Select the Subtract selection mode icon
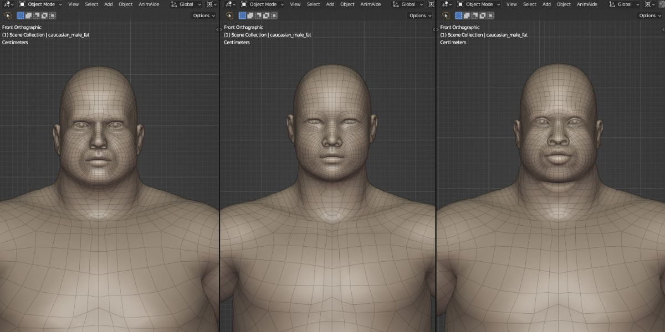The height and width of the screenshot is (332, 665). click(37, 15)
